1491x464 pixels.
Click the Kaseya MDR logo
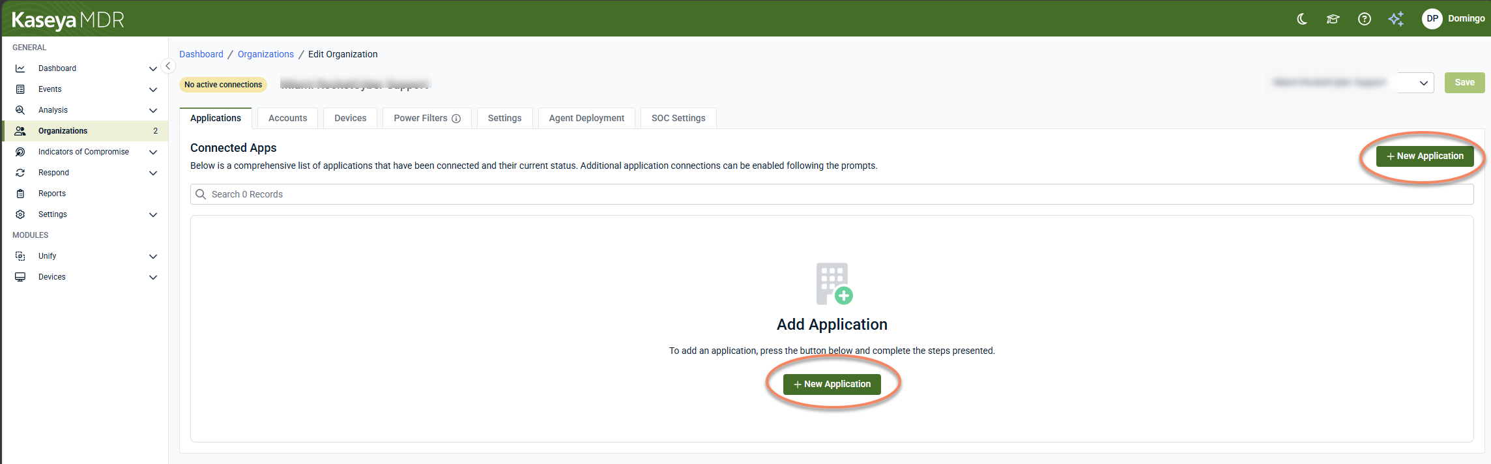point(68,20)
